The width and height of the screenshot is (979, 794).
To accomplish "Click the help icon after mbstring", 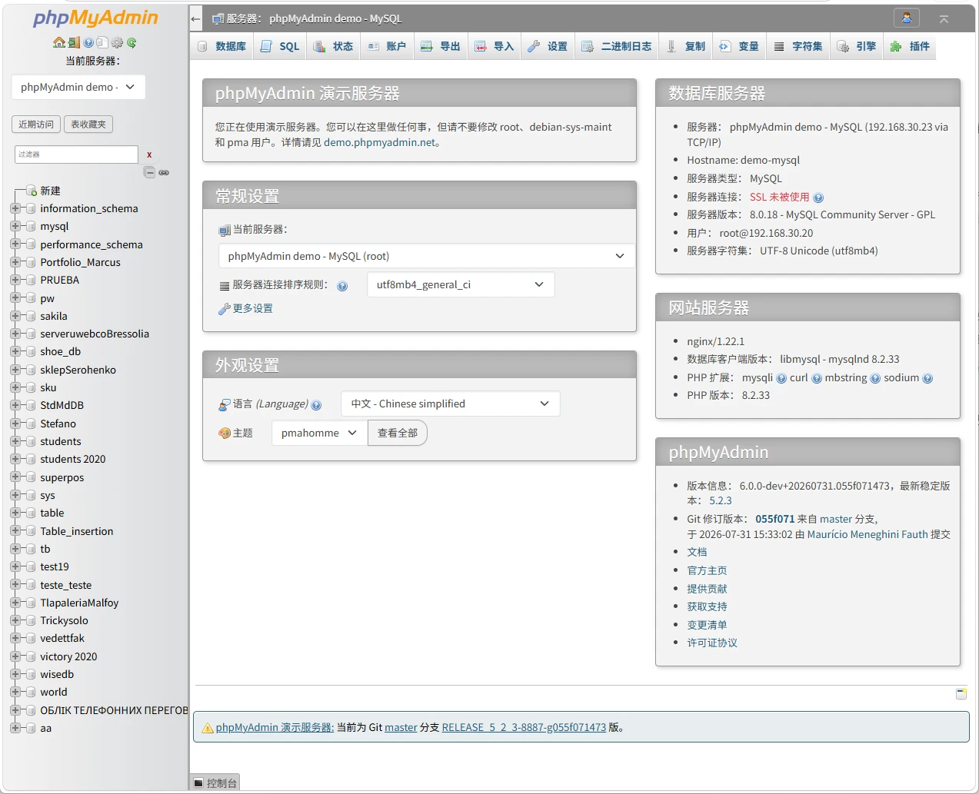I will (875, 378).
